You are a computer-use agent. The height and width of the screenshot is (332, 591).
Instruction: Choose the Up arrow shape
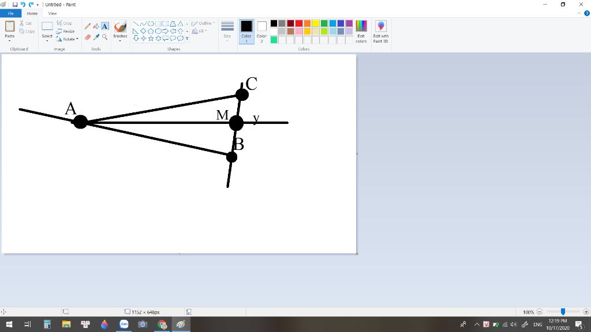coord(181,31)
